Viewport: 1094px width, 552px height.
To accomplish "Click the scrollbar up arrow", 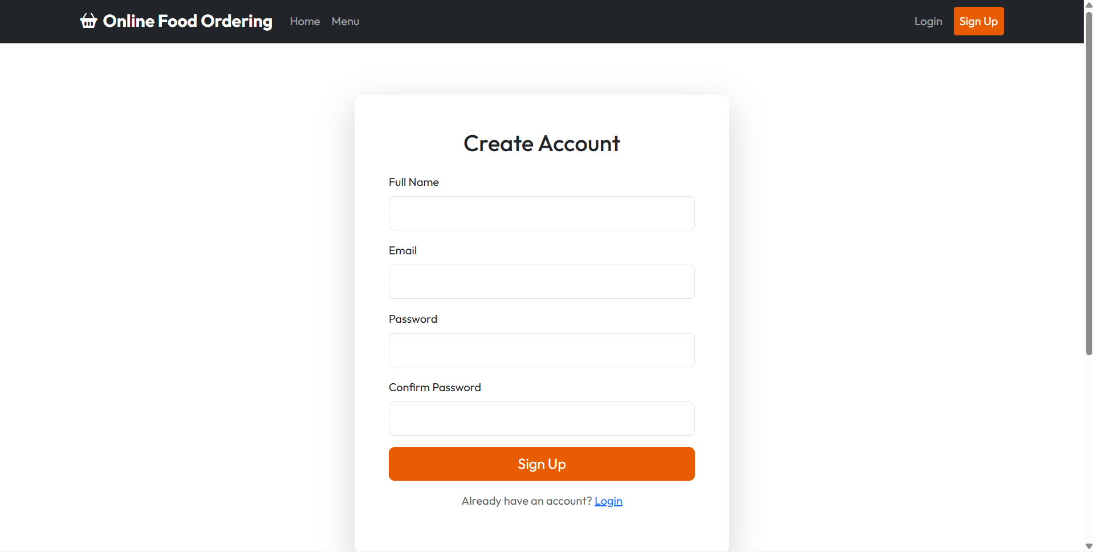I will 1089,5.
